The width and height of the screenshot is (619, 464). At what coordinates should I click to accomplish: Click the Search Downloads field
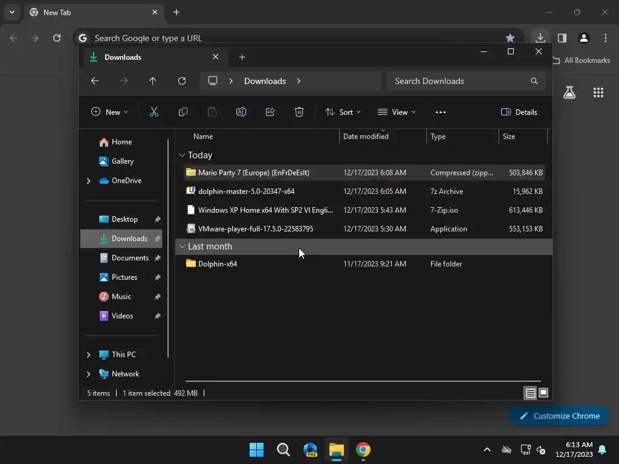(466, 81)
